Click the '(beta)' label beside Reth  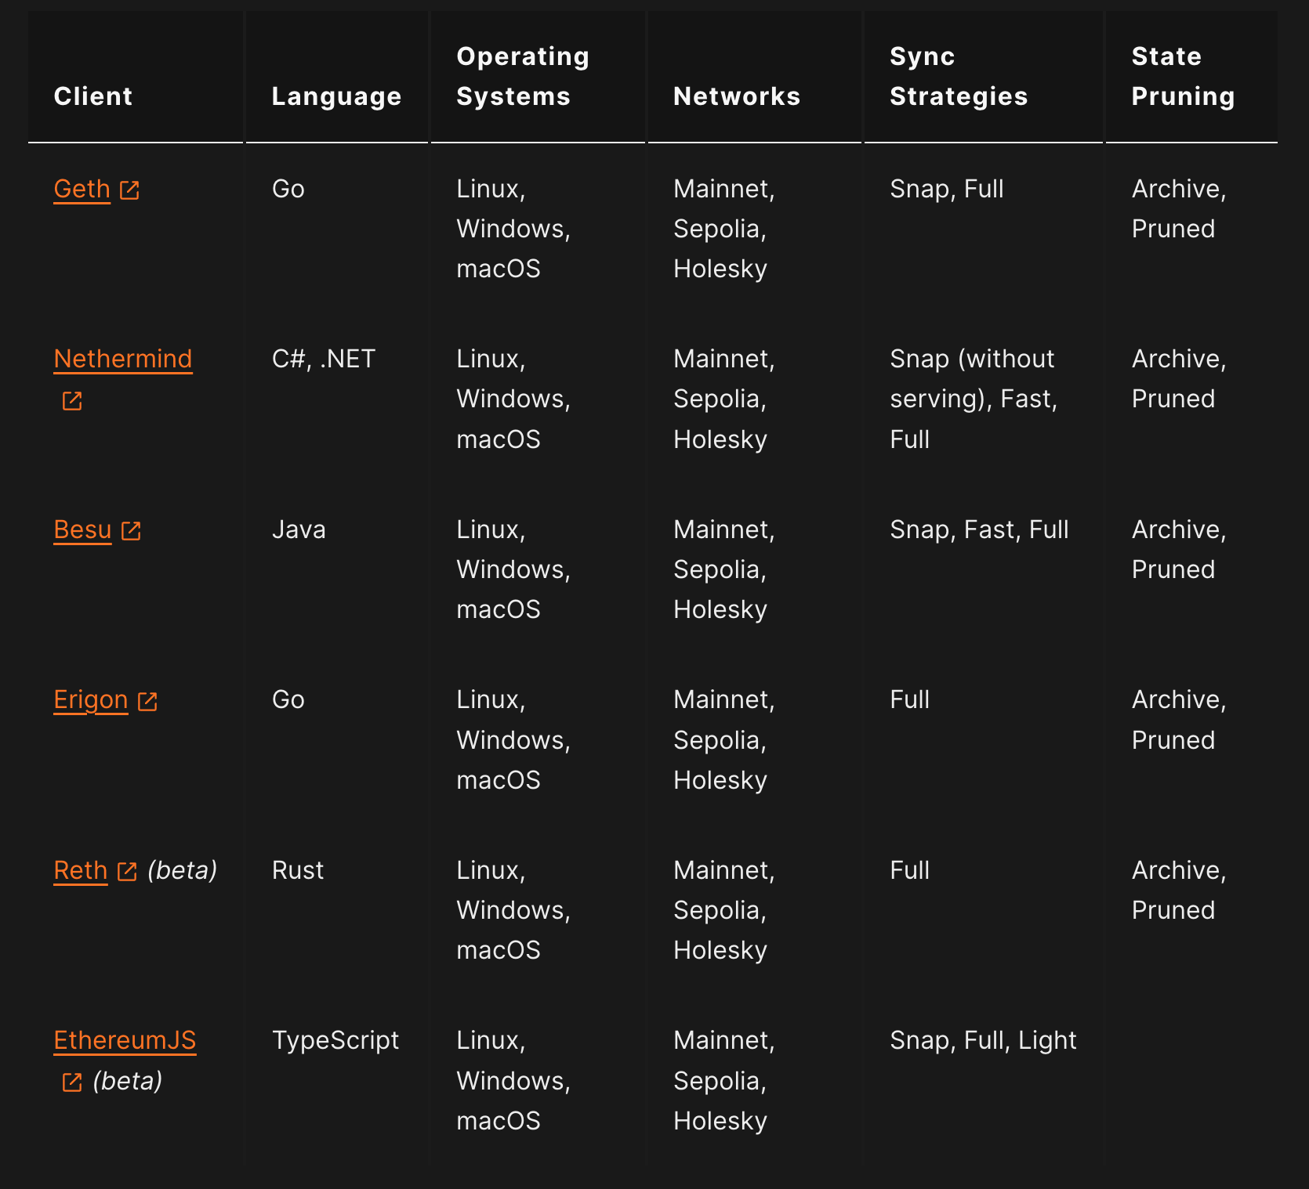pos(182,870)
